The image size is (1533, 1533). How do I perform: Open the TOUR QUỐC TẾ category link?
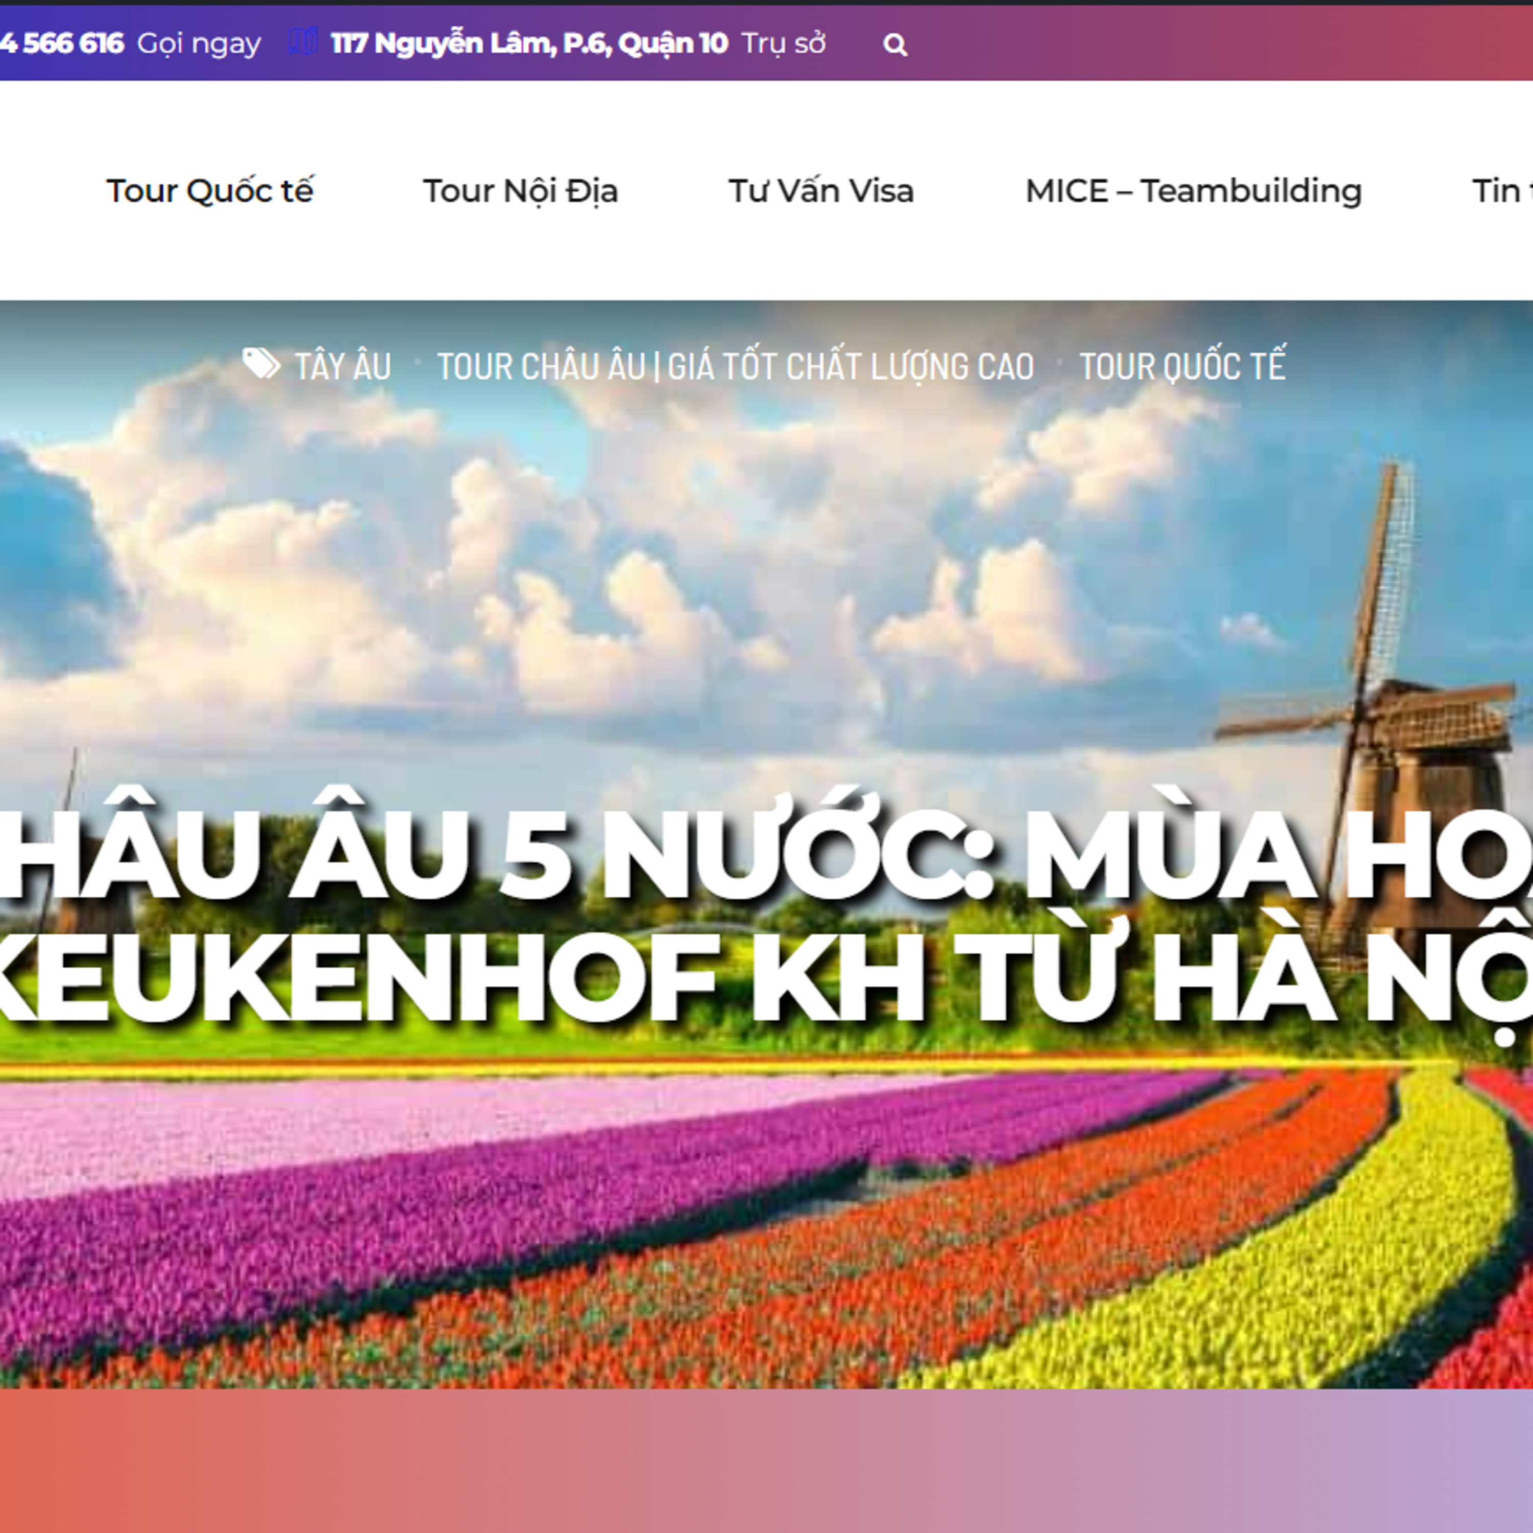pyautogui.click(x=1182, y=366)
